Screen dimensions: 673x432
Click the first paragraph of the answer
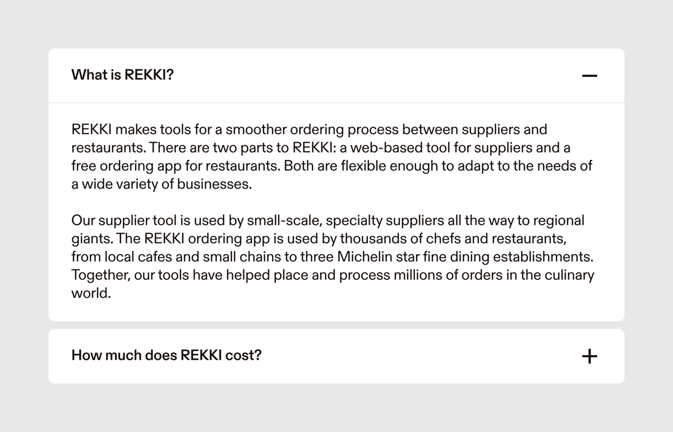click(x=331, y=156)
